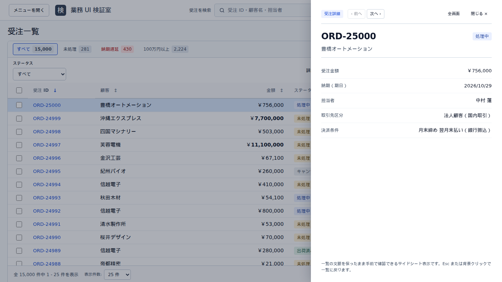Viewport: 502px width, 282px height.
Task: Check the ORD-24997 row checkbox
Action: pos(19,145)
